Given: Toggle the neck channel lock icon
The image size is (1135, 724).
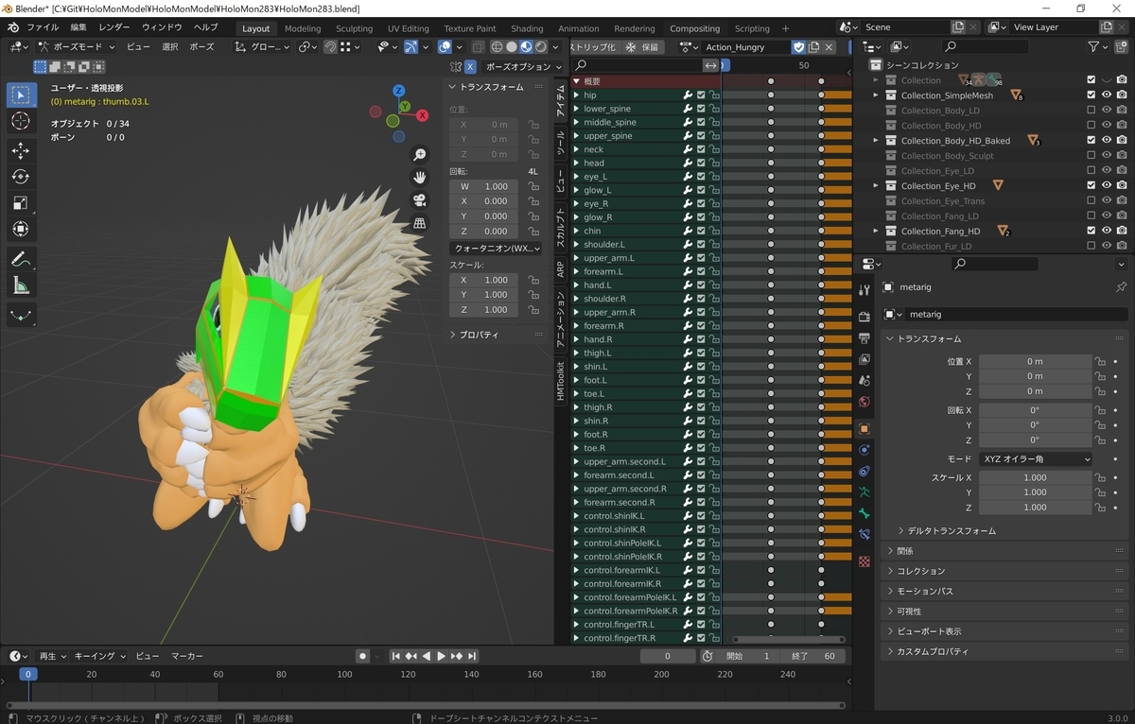Looking at the screenshot, I should click(x=714, y=149).
